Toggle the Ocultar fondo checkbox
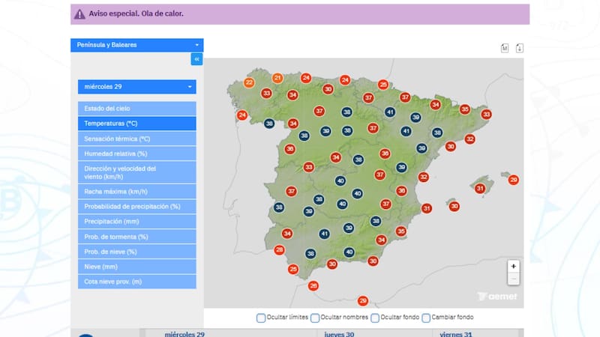The height and width of the screenshot is (337, 600). [375, 318]
